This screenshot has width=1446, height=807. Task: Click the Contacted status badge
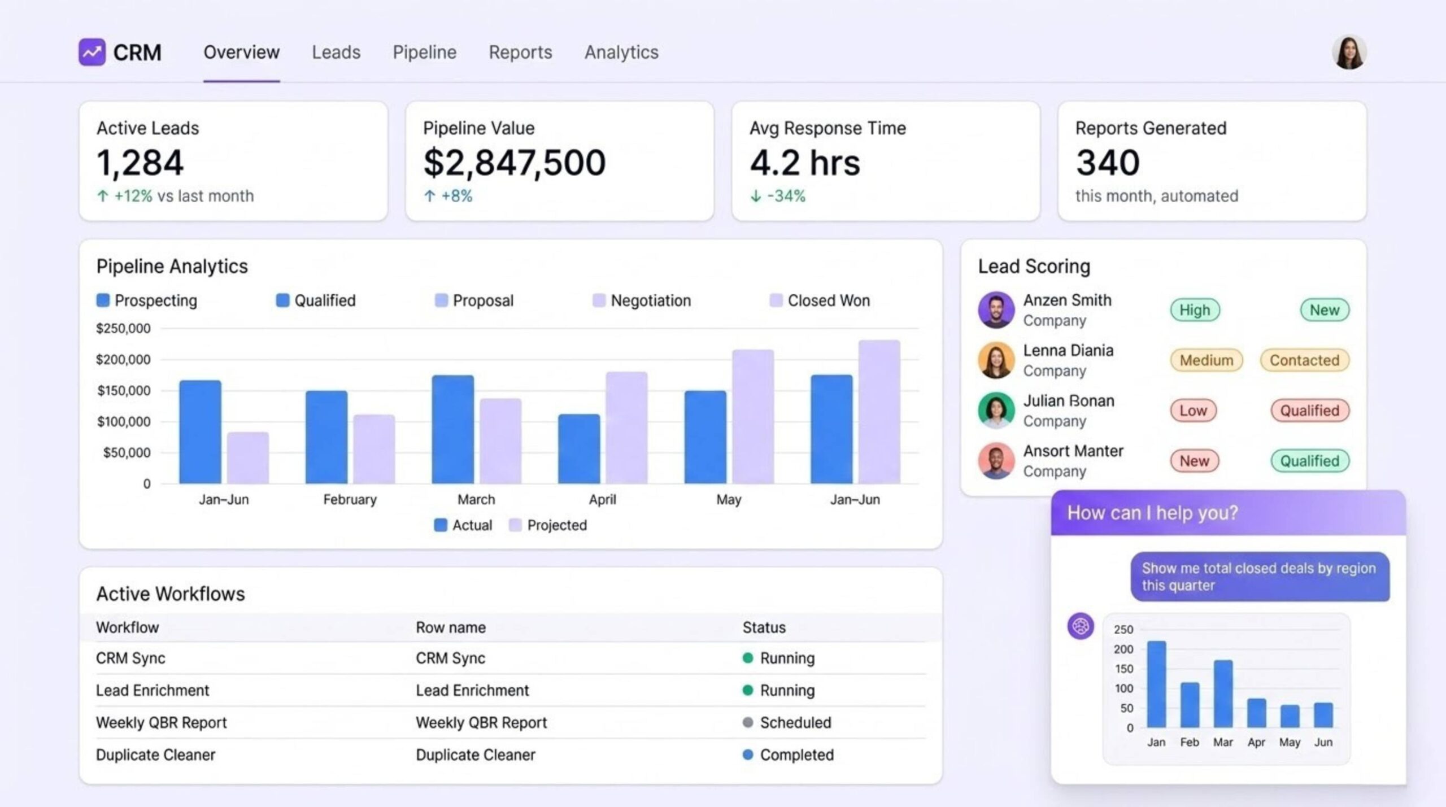[x=1304, y=360]
